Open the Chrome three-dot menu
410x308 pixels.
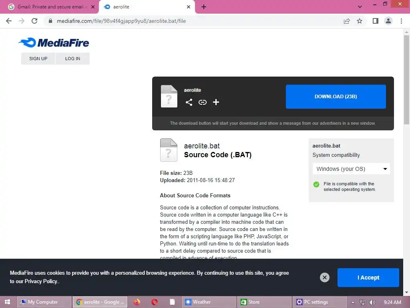pyautogui.click(x=401, y=21)
